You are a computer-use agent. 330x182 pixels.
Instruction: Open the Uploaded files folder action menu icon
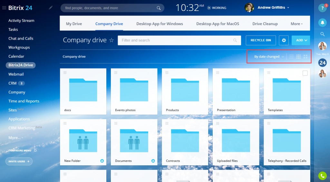pos(218,123)
